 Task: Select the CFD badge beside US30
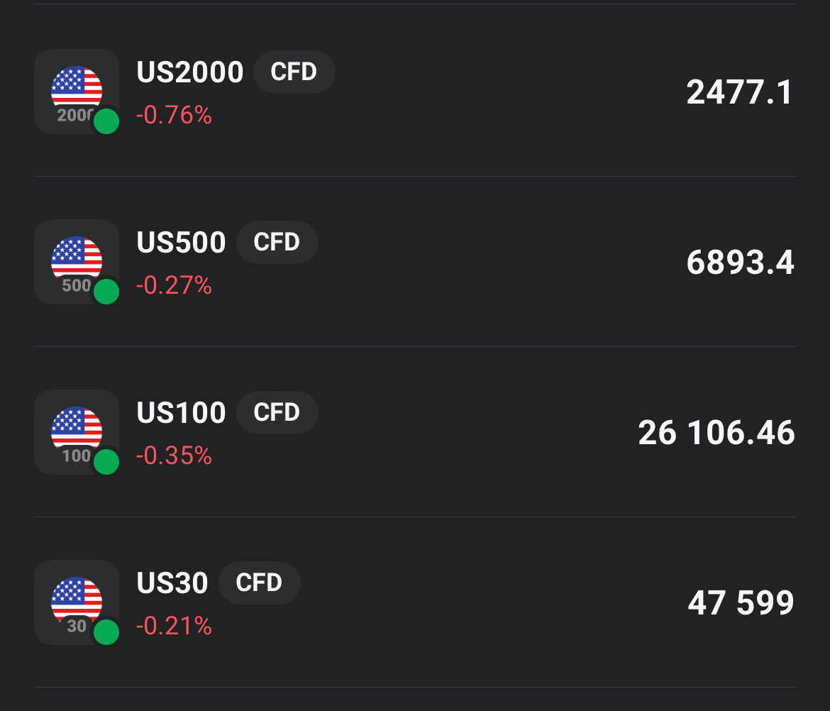pos(259,583)
